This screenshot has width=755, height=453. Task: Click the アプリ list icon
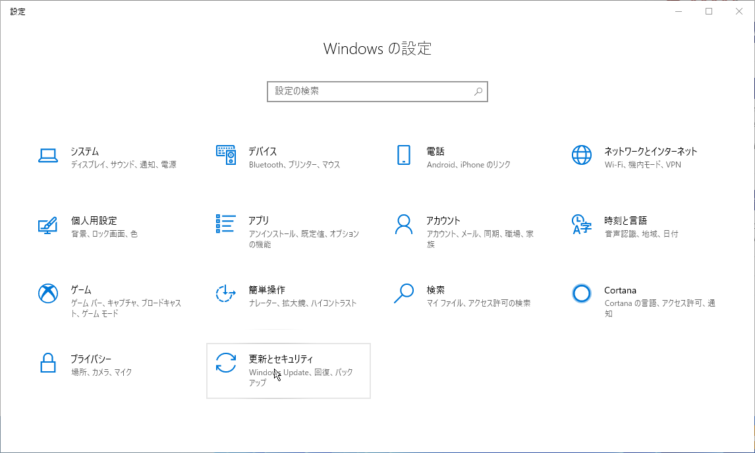(226, 224)
